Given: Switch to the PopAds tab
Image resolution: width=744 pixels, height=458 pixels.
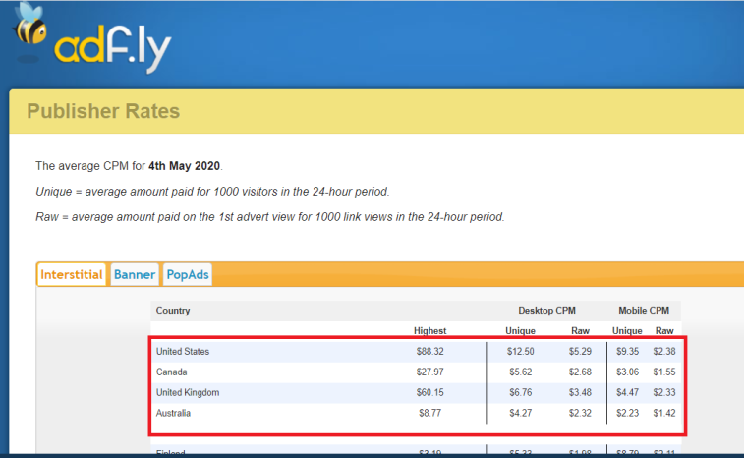Looking at the screenshot, I should (x=188, y=275).
